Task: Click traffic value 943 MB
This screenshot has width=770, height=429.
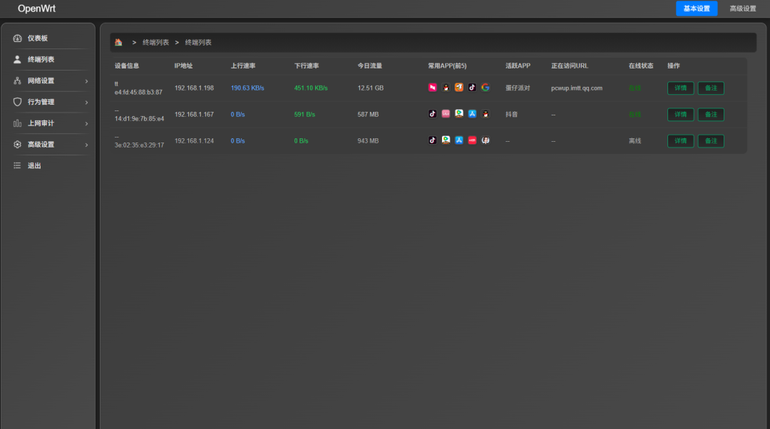Action: (368, 141)
